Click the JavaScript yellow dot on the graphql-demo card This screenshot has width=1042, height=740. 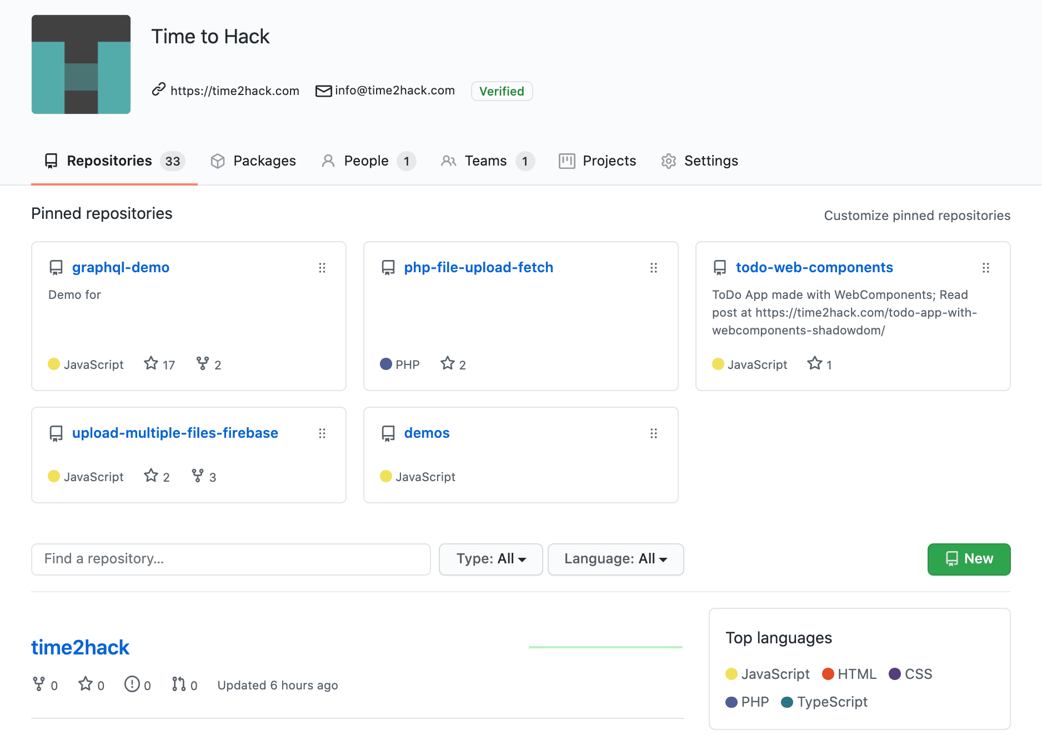click(x=54, y=364)
